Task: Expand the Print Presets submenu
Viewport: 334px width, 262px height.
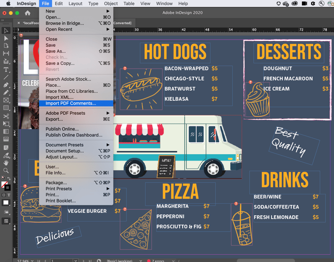Action: coord(76,188)
